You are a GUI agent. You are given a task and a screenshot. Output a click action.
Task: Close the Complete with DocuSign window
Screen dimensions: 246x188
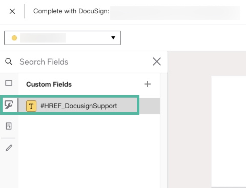pyautogui.click(x=12, y=11)
